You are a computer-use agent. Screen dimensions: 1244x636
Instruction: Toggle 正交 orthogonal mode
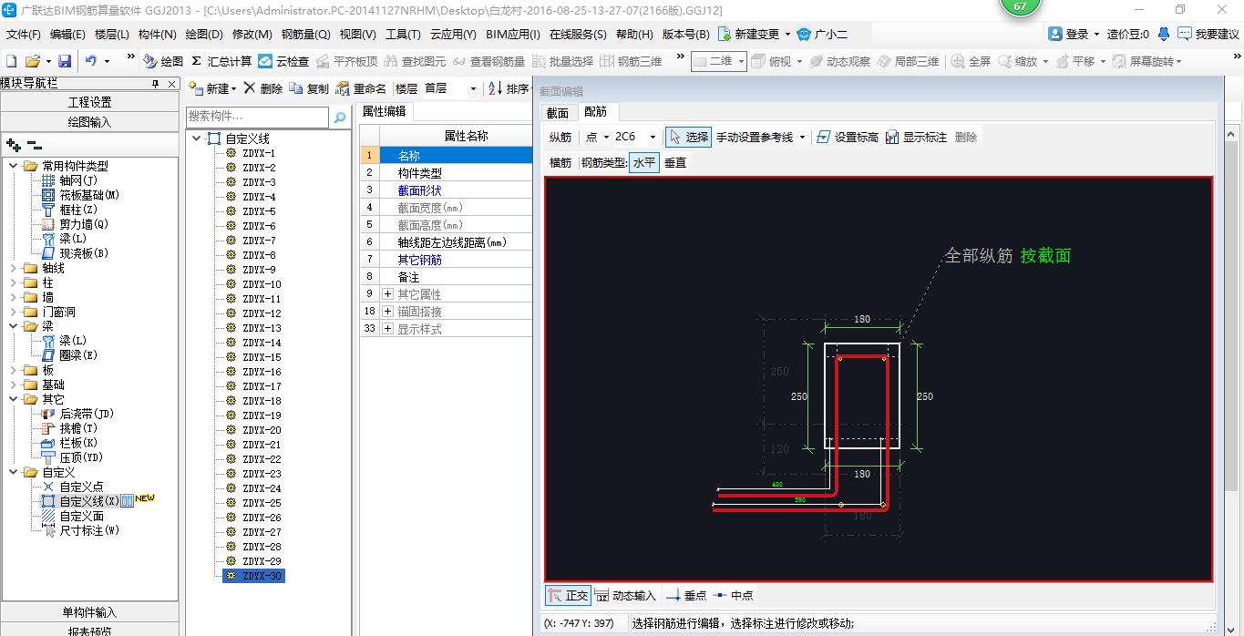pos(568,595)
